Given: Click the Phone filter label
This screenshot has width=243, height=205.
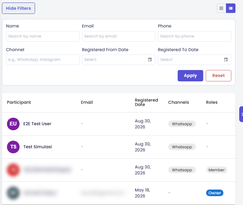Looking at the screenshot, I should [x=164, y=26].
